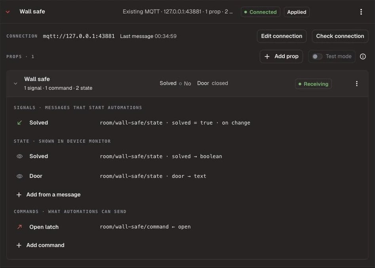Collapse the Wall safe connection chevron
Viewport: 375px width, 268px height.
pos(8,12)
